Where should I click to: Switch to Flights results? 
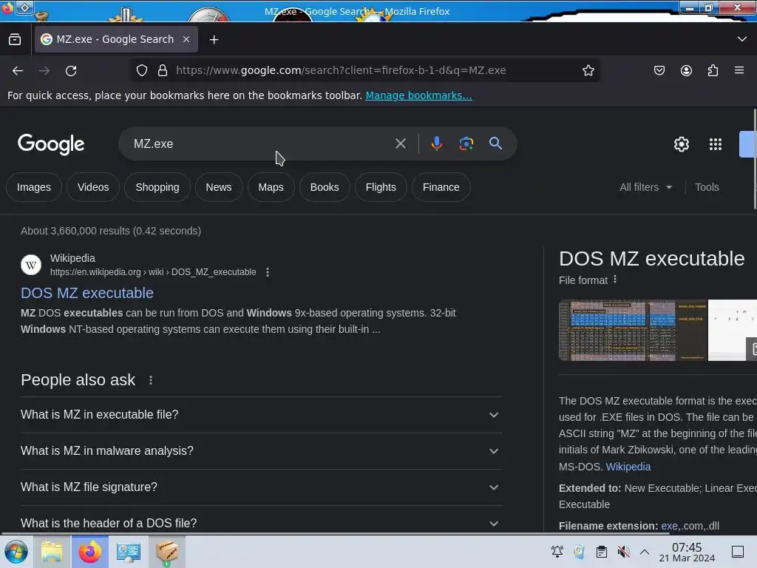381,187
